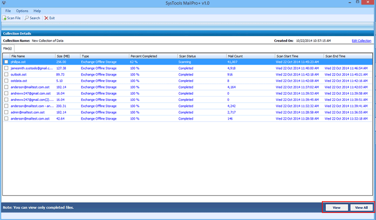Check the ostdata.ost checkbox
Screen dimensions: 376x220
pyautogui.click(x=6, y=81)
